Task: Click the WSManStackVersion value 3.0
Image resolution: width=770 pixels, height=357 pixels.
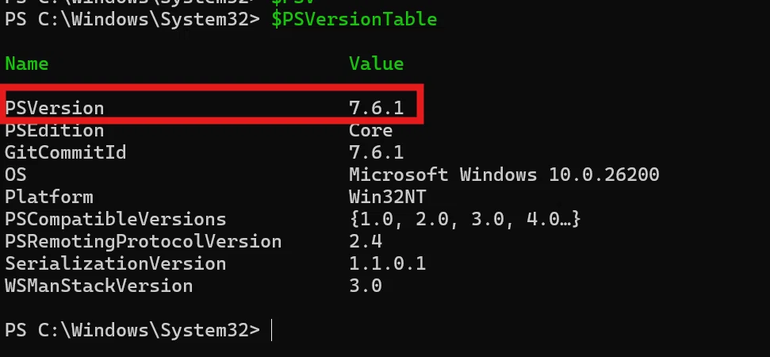Action: click(366, 286)
